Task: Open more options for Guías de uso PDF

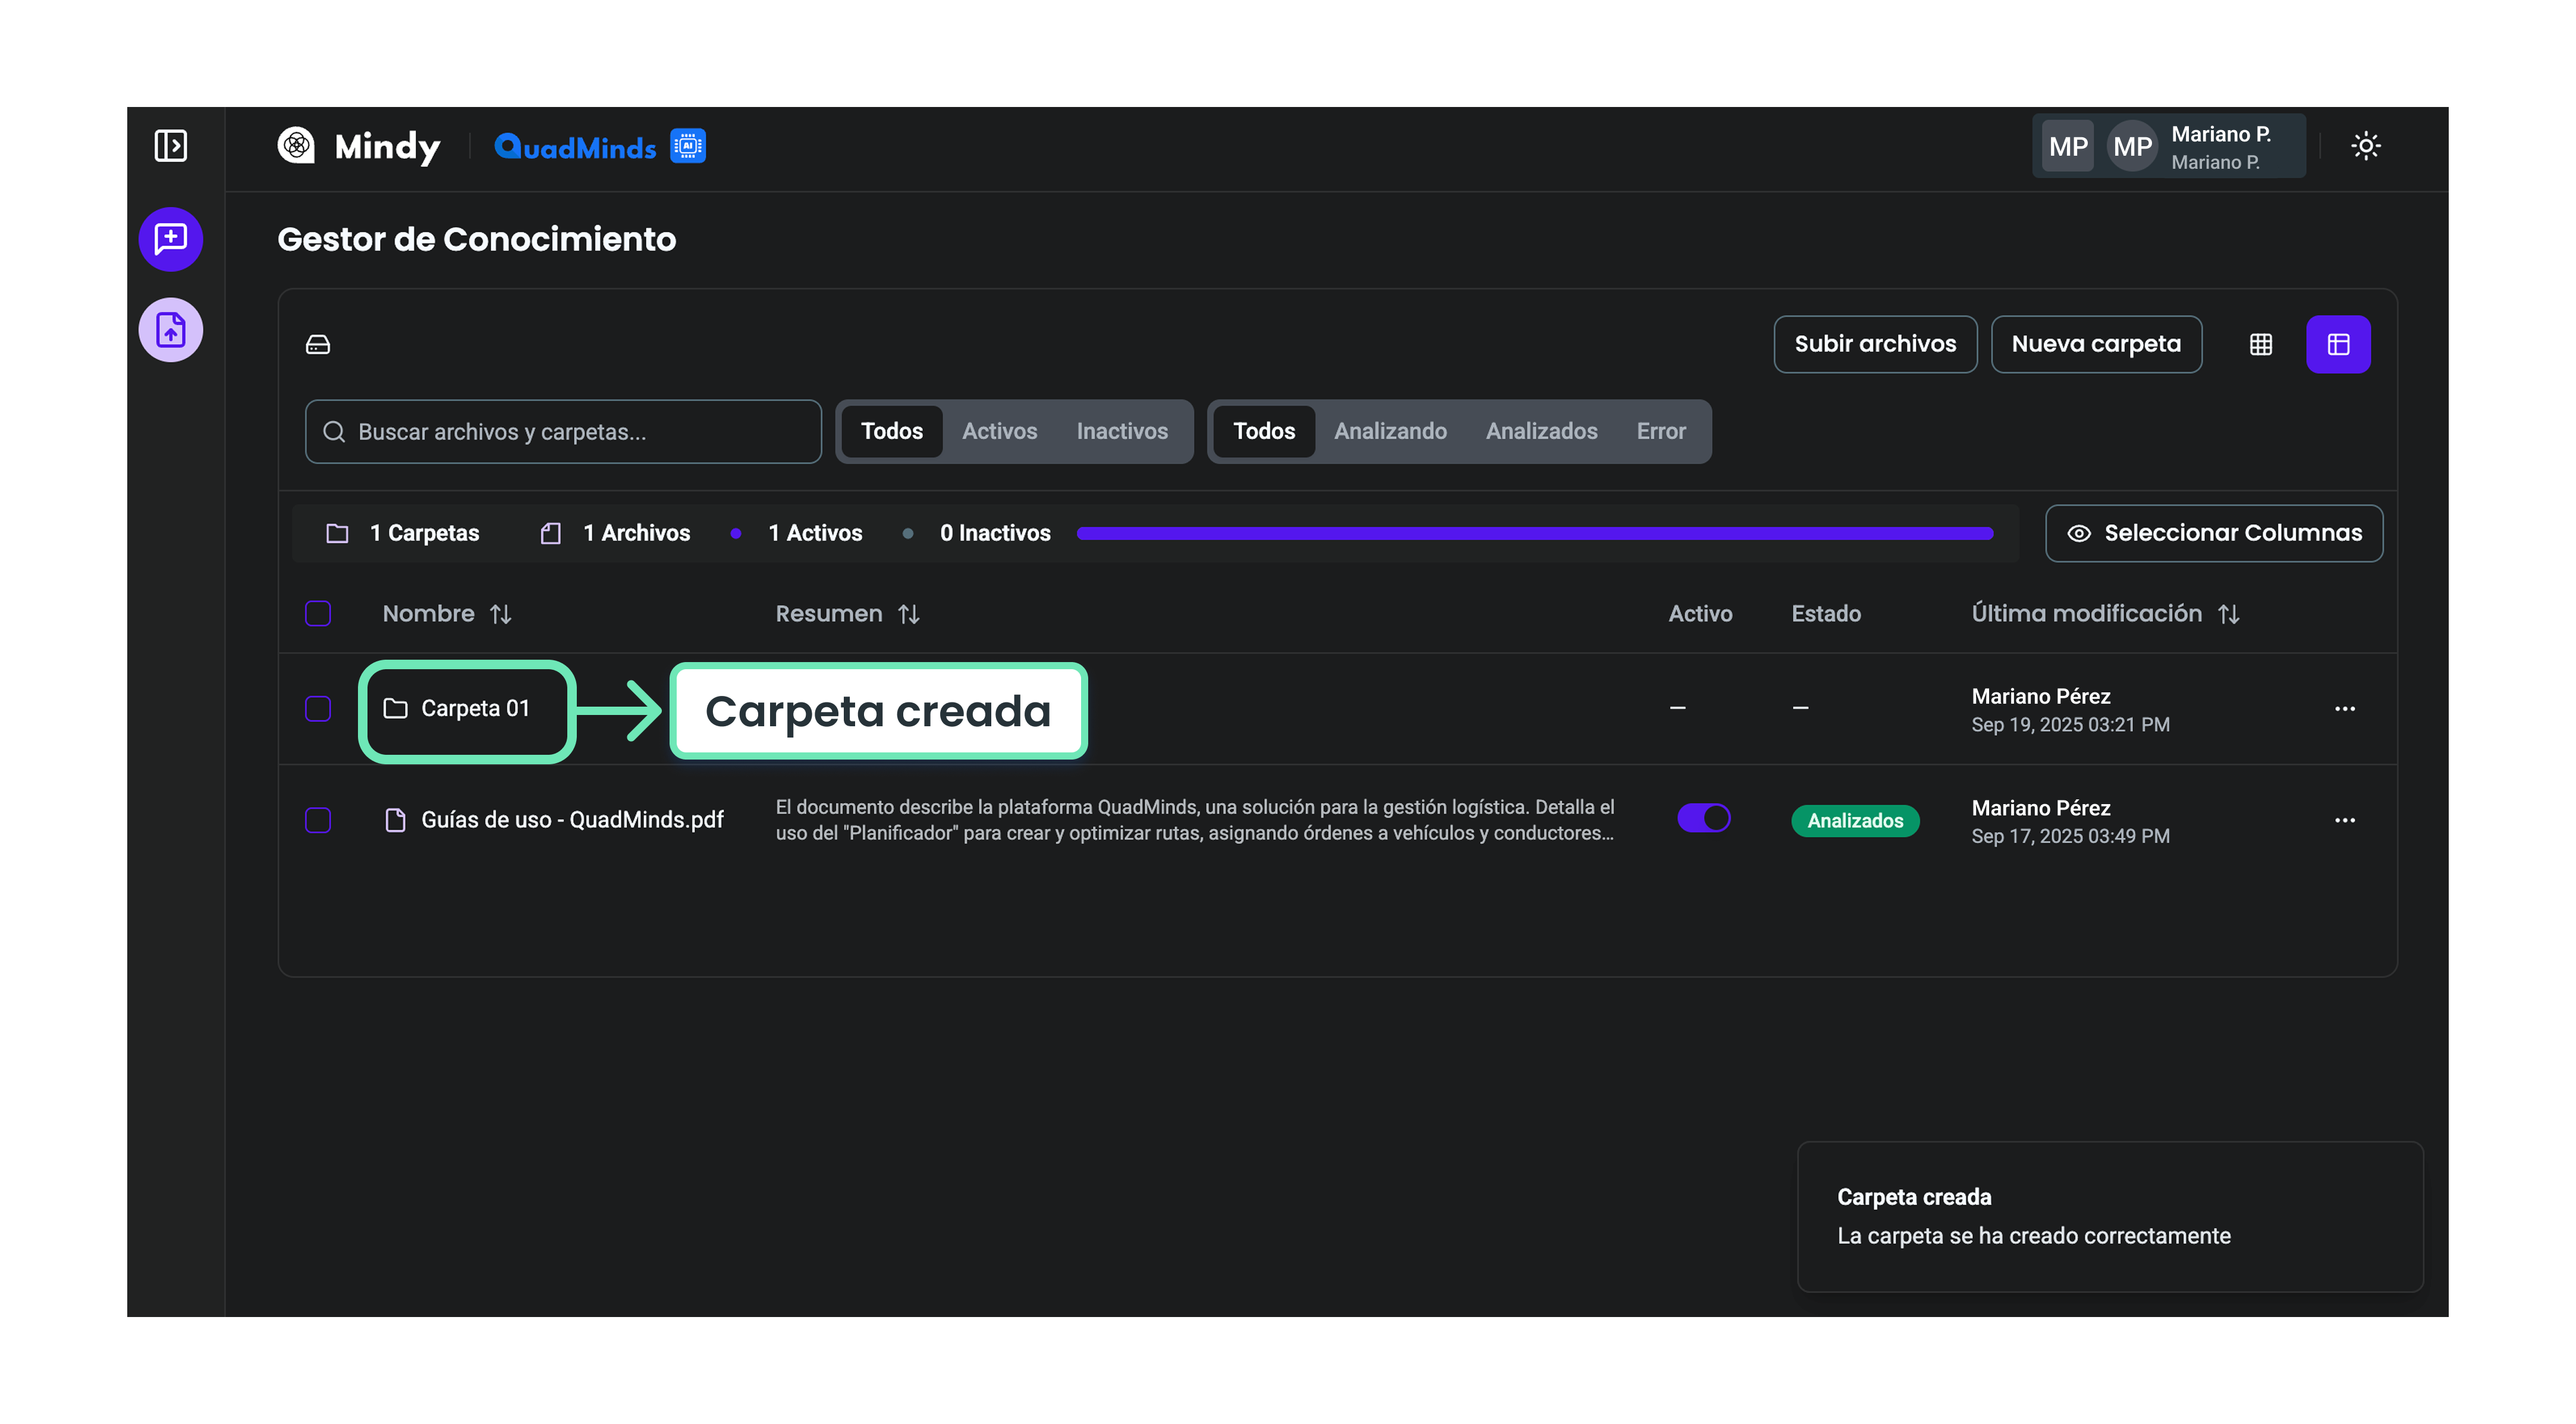Action: (x=2344, y=820)
